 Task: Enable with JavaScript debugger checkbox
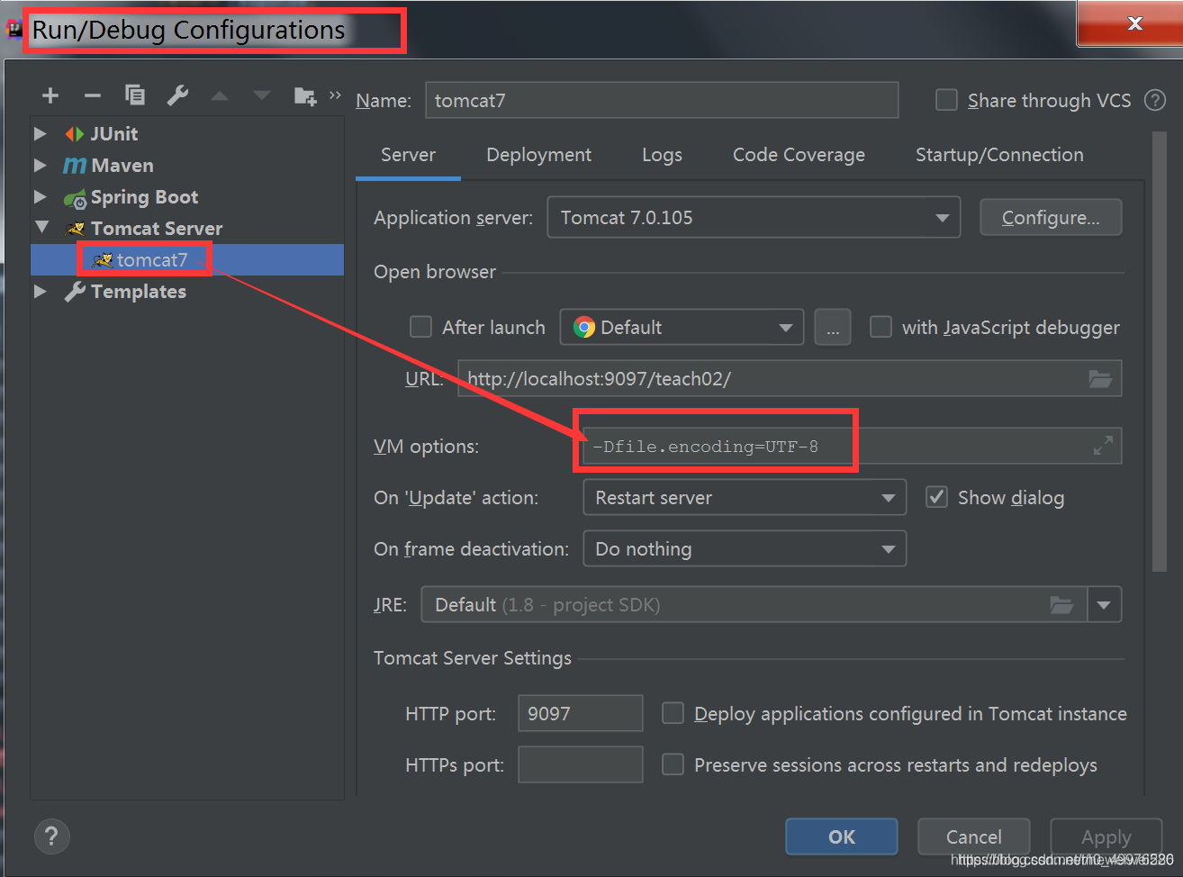tap(880, 327)
